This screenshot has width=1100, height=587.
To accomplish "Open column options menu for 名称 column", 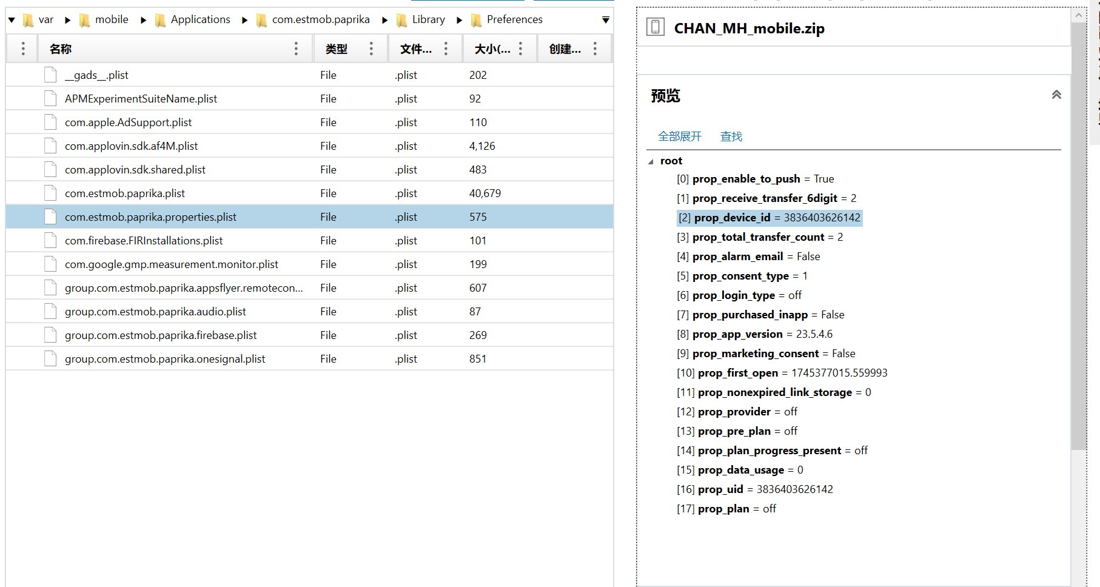I will pos(296,49).
